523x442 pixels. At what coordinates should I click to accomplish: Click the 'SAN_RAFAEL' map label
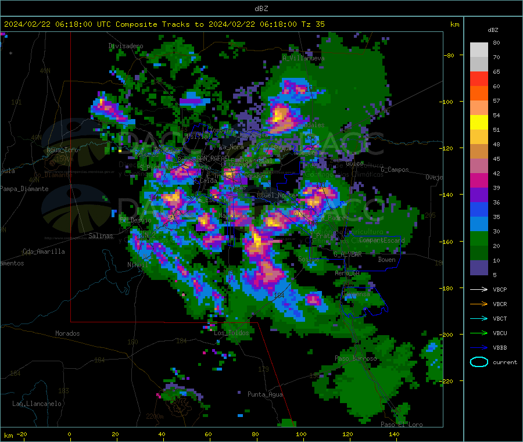[213, 159]
